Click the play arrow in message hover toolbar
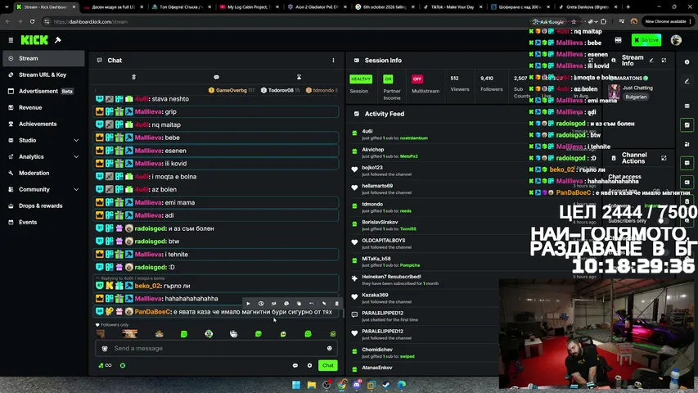698x393 pixels. point(249,304)
